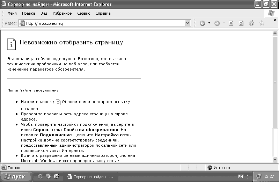Click the network tray icon
The image size is (279, 182).
click(258, 176)
